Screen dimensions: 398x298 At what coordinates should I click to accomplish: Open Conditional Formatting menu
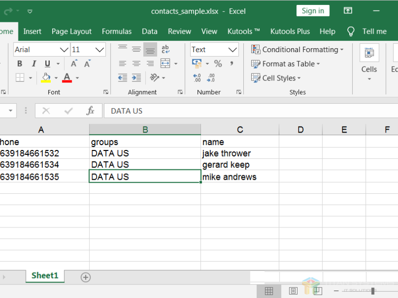(298, 50)
